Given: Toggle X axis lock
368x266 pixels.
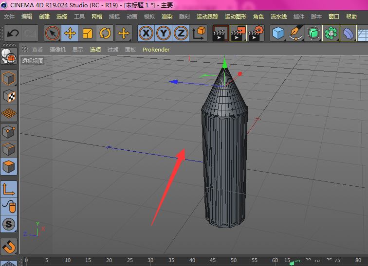Looking at the screenshot, I should coord(146,34).
